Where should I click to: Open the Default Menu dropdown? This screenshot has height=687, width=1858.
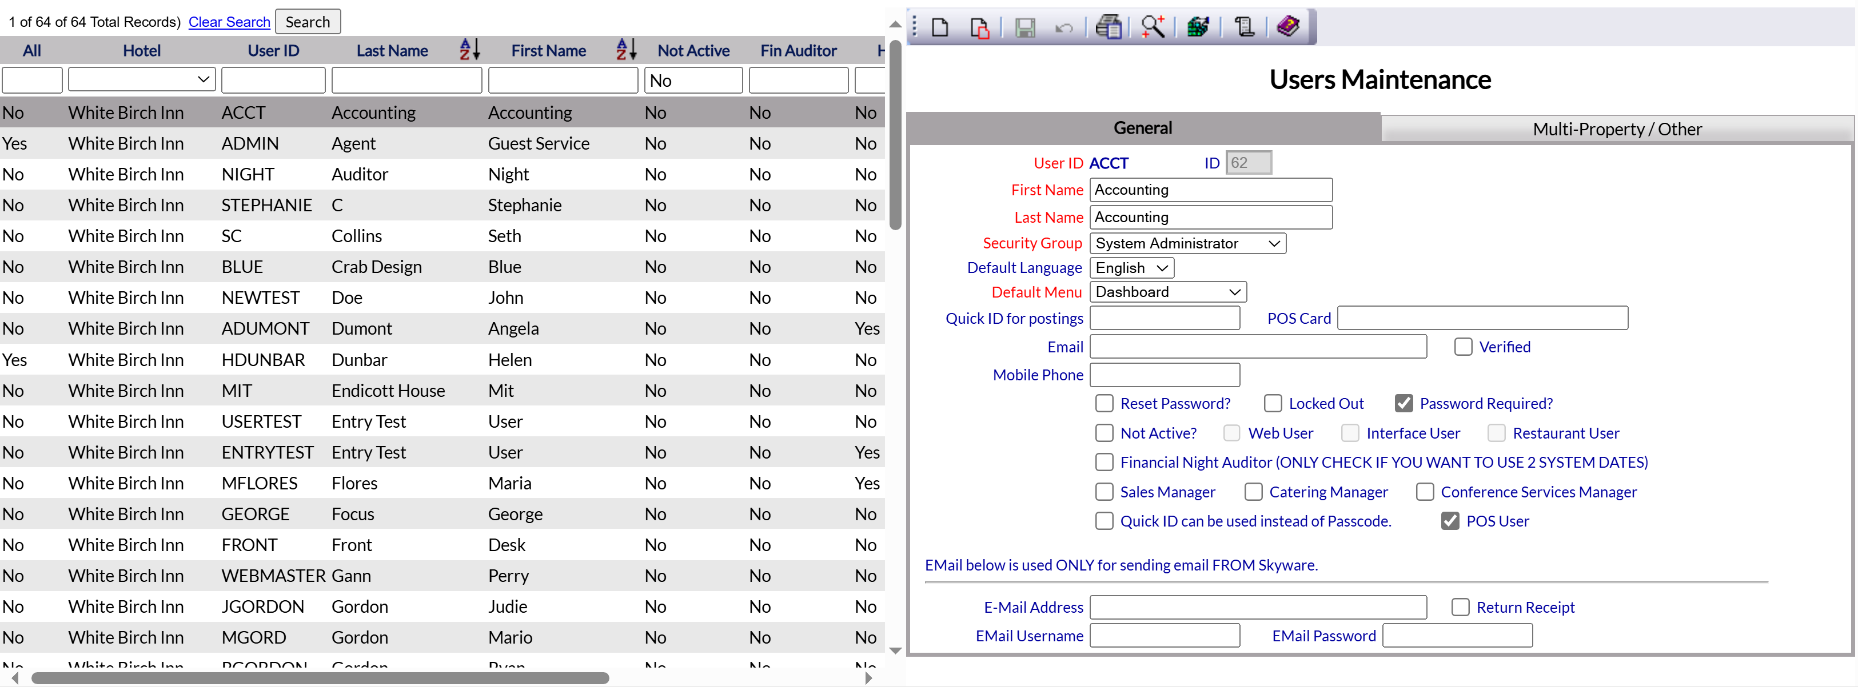pos(1168,292)
